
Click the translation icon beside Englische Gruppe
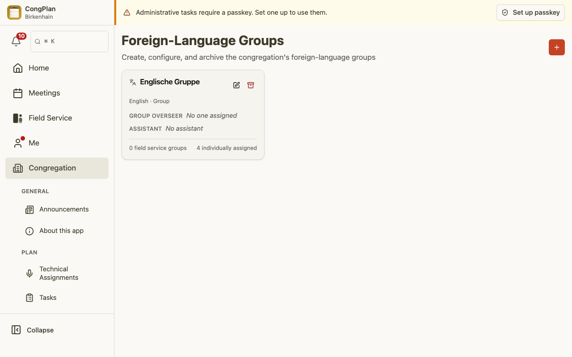point(133,82)
